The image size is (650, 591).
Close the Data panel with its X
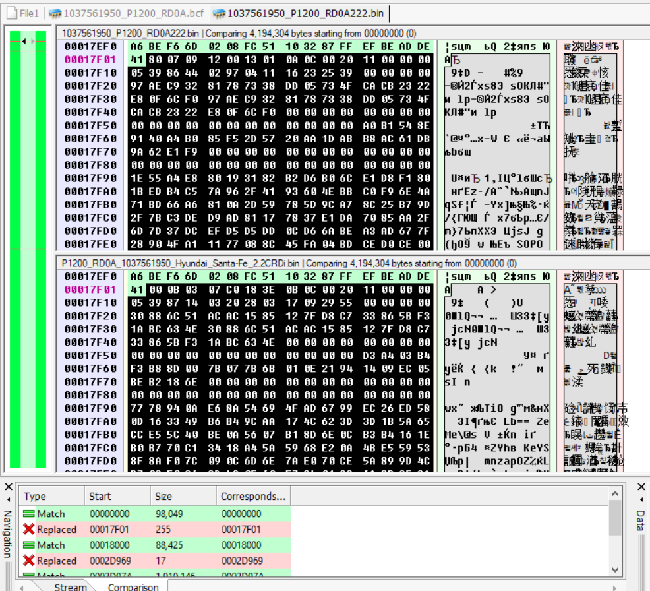641,487
